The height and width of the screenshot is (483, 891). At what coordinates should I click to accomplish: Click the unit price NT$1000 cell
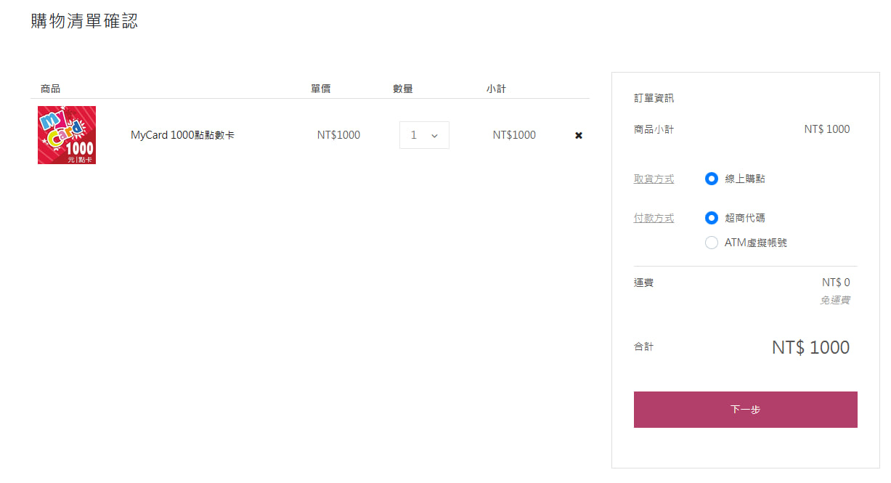pos(338,135)
